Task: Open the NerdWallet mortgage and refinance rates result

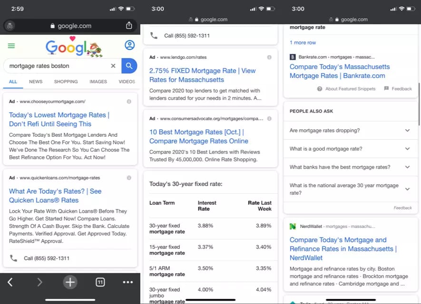Action: (x=343, y=249)
